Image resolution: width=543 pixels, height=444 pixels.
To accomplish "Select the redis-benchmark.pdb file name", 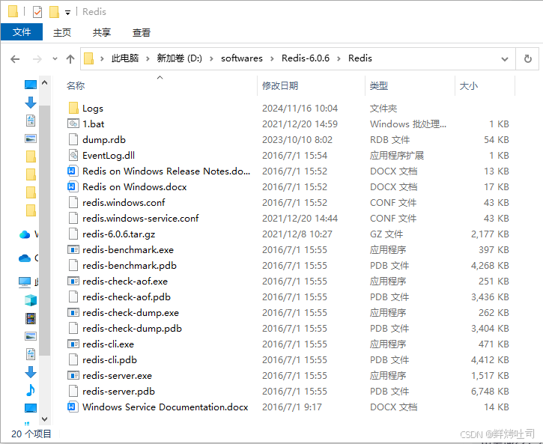I will (130, 266).
